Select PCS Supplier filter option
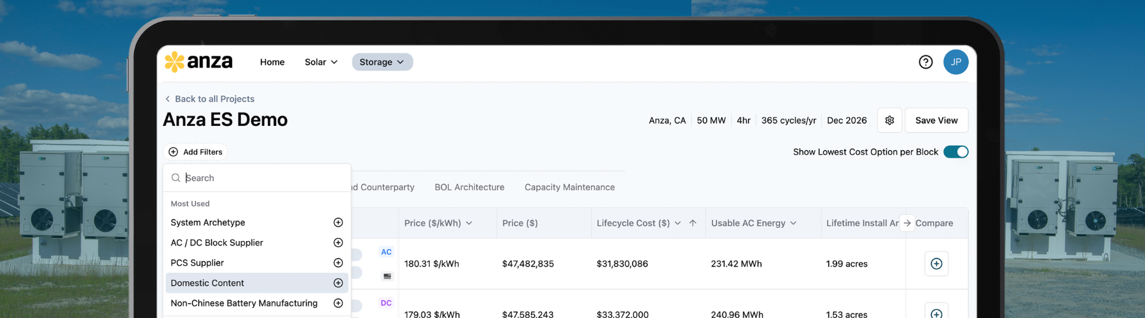This screenshot has height=318, width=1145. 257,263
